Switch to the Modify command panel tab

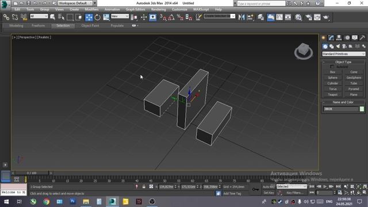tap(331, 37)
